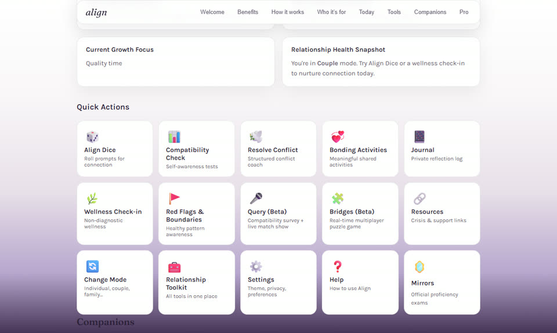Click the Align Dice dice icon
Image resolution: width=557 pixels, height=333 pixels.
92,137
